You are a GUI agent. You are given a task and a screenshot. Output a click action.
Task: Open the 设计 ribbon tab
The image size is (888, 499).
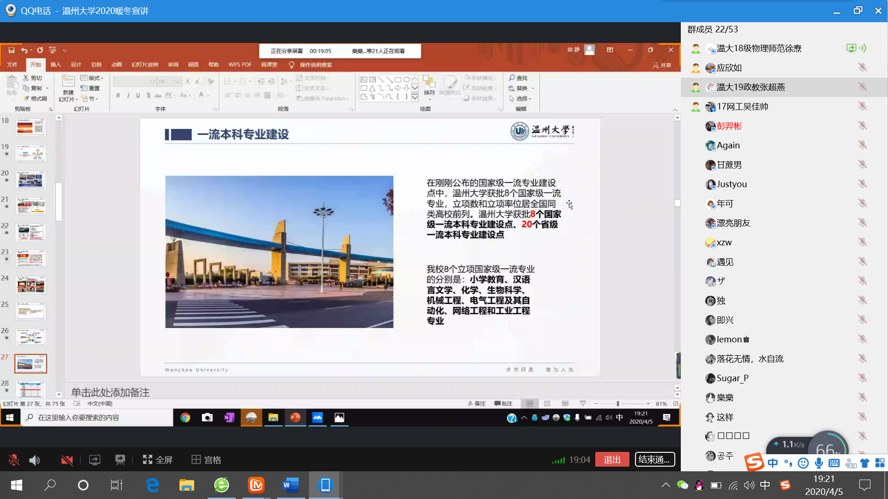pyautogui.click(x=76, y=65)
